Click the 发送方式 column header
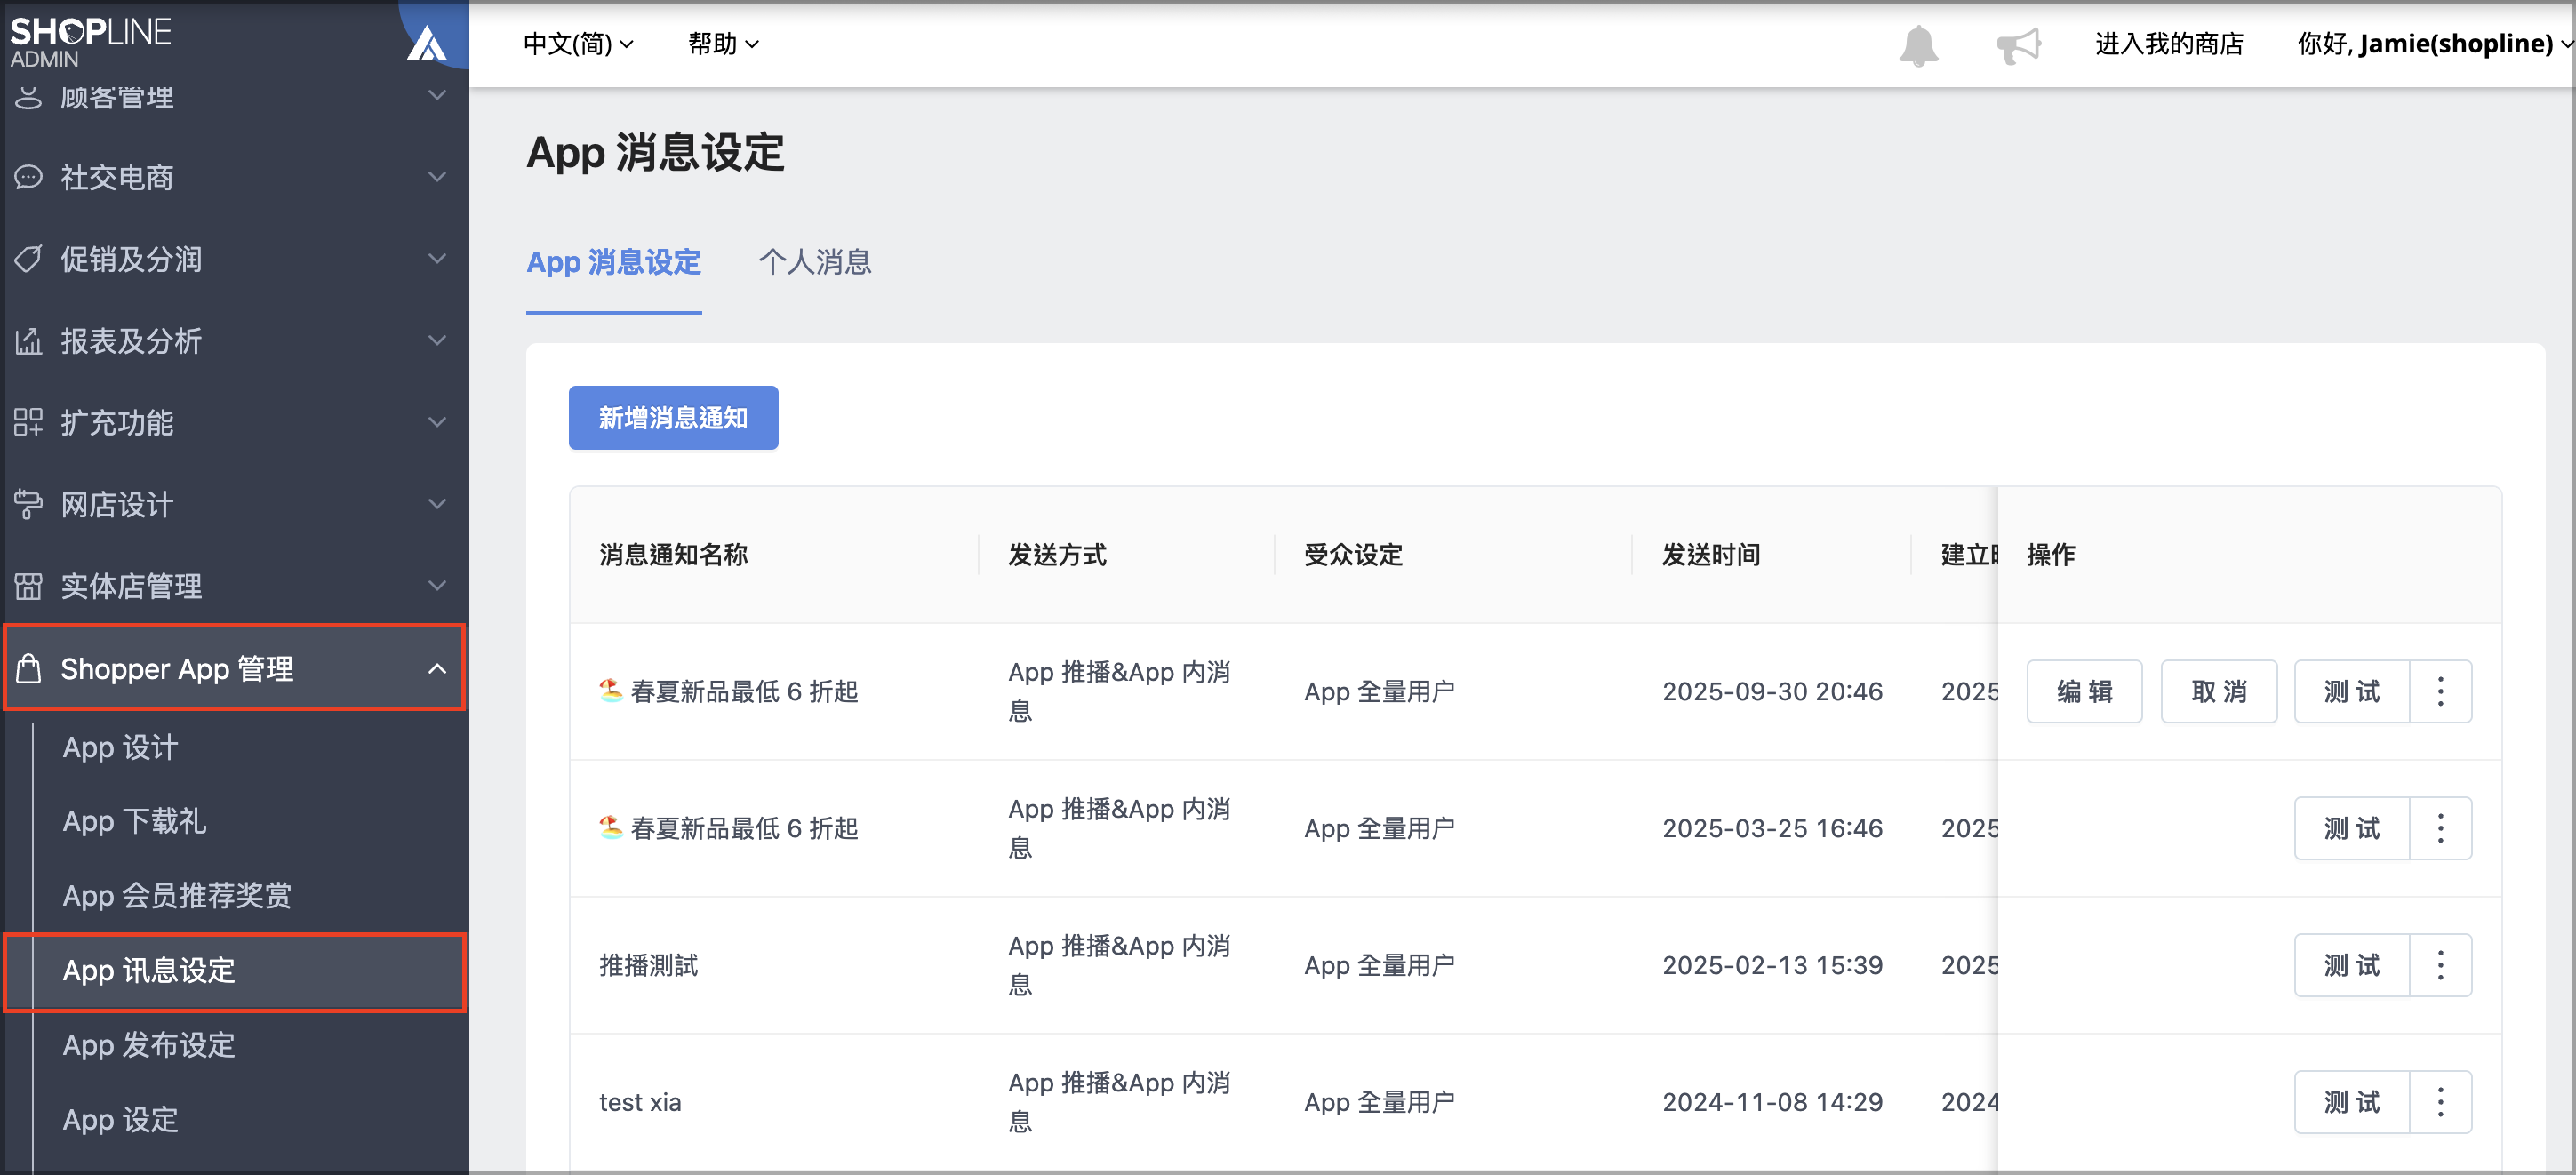 (1057, 554)
